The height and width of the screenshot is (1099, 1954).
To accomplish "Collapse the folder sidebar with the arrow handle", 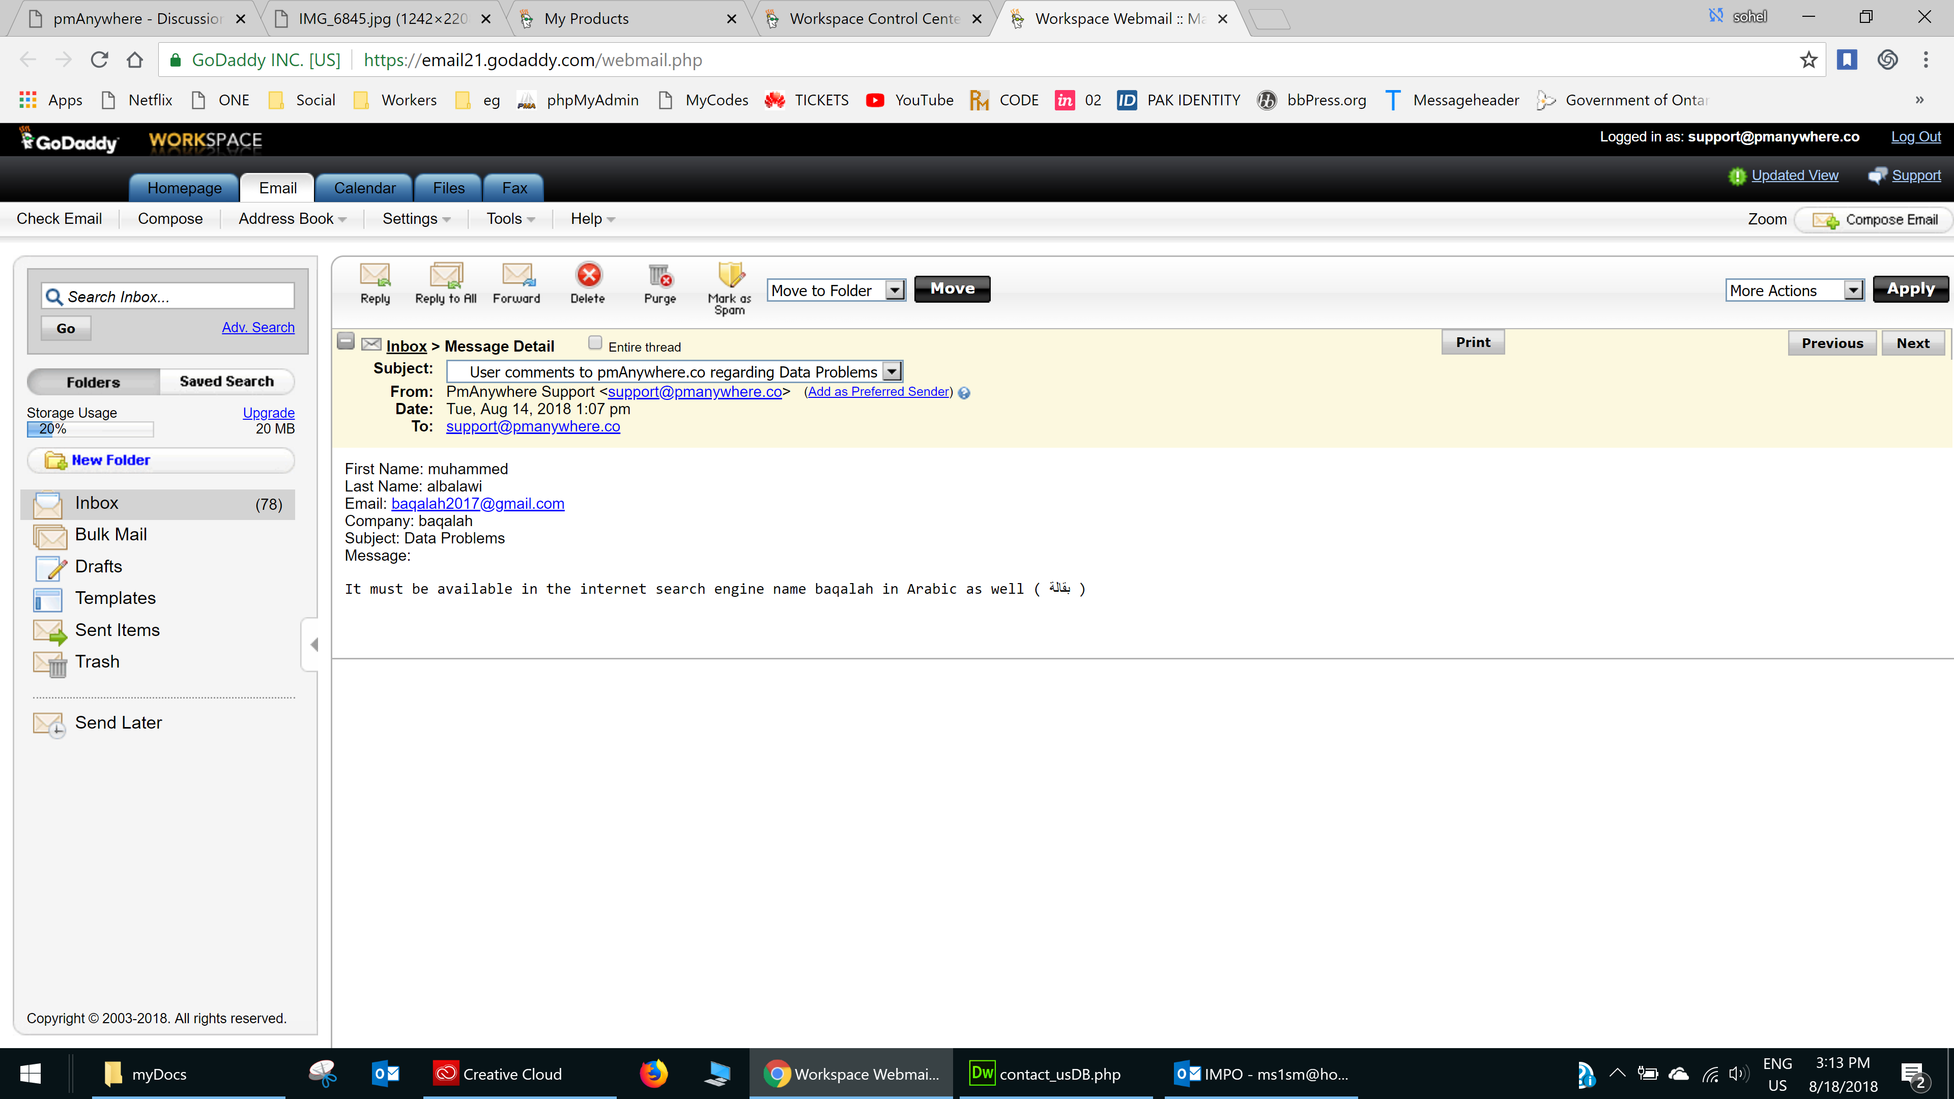I will point(313,645).
